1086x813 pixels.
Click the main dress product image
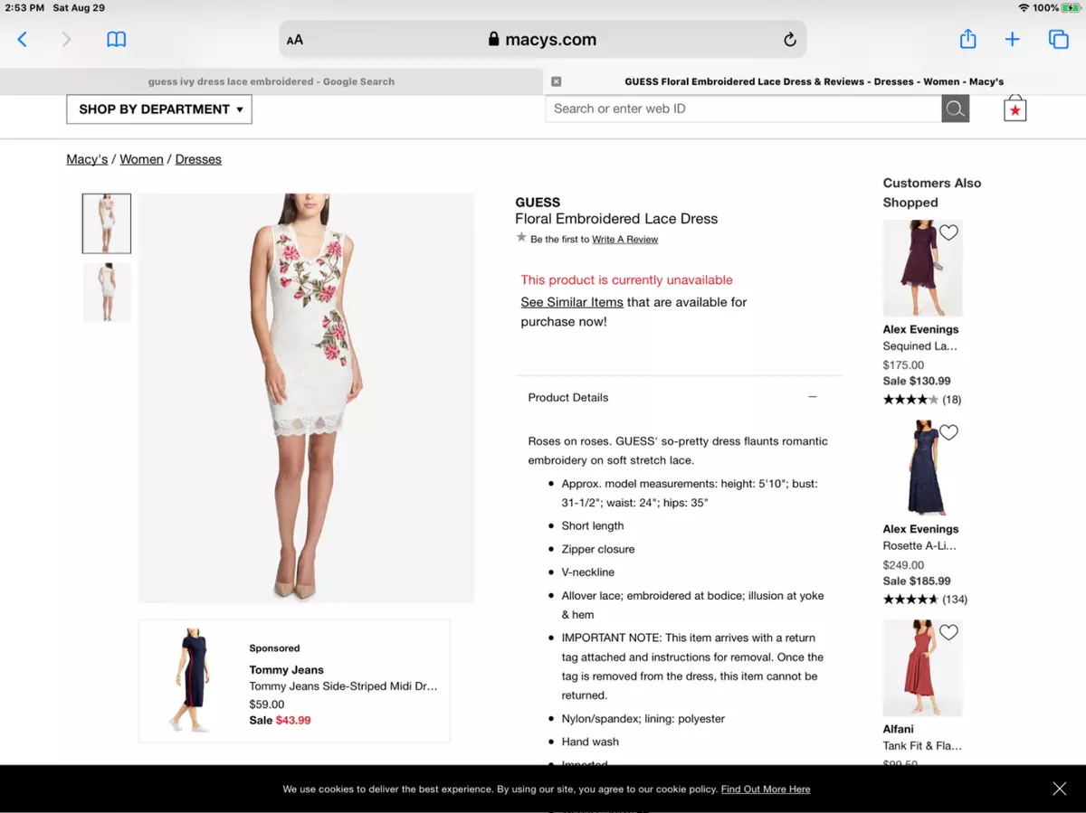pyautogui.click(x=306, y=398)
